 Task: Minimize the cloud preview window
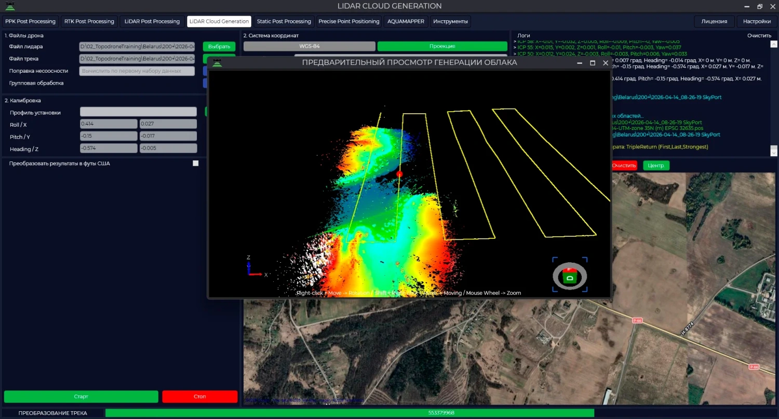pyautogui.click(x=580, y=63)
